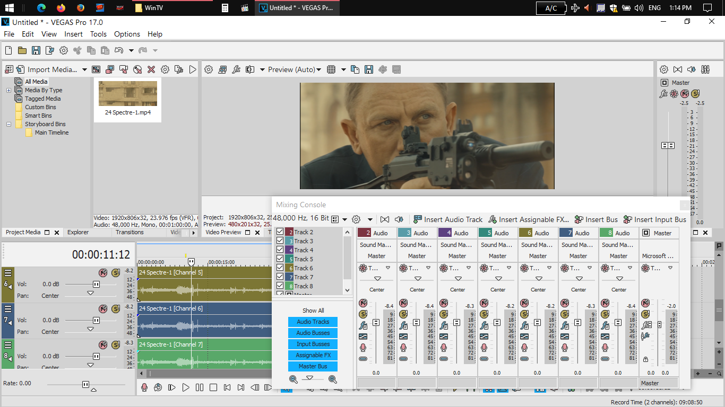Toggle the Audio Busses visibility button
This screenshot has height=407, width=725.
click(313, 333)
